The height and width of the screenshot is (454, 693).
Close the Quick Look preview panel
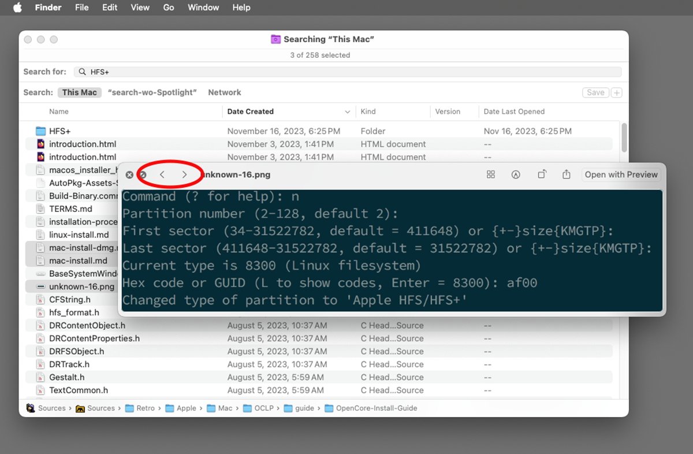pyautogui.click(x=129, y=174)
